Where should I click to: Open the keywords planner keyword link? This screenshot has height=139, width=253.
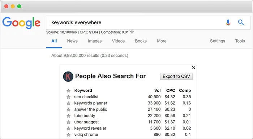[91, 103]
